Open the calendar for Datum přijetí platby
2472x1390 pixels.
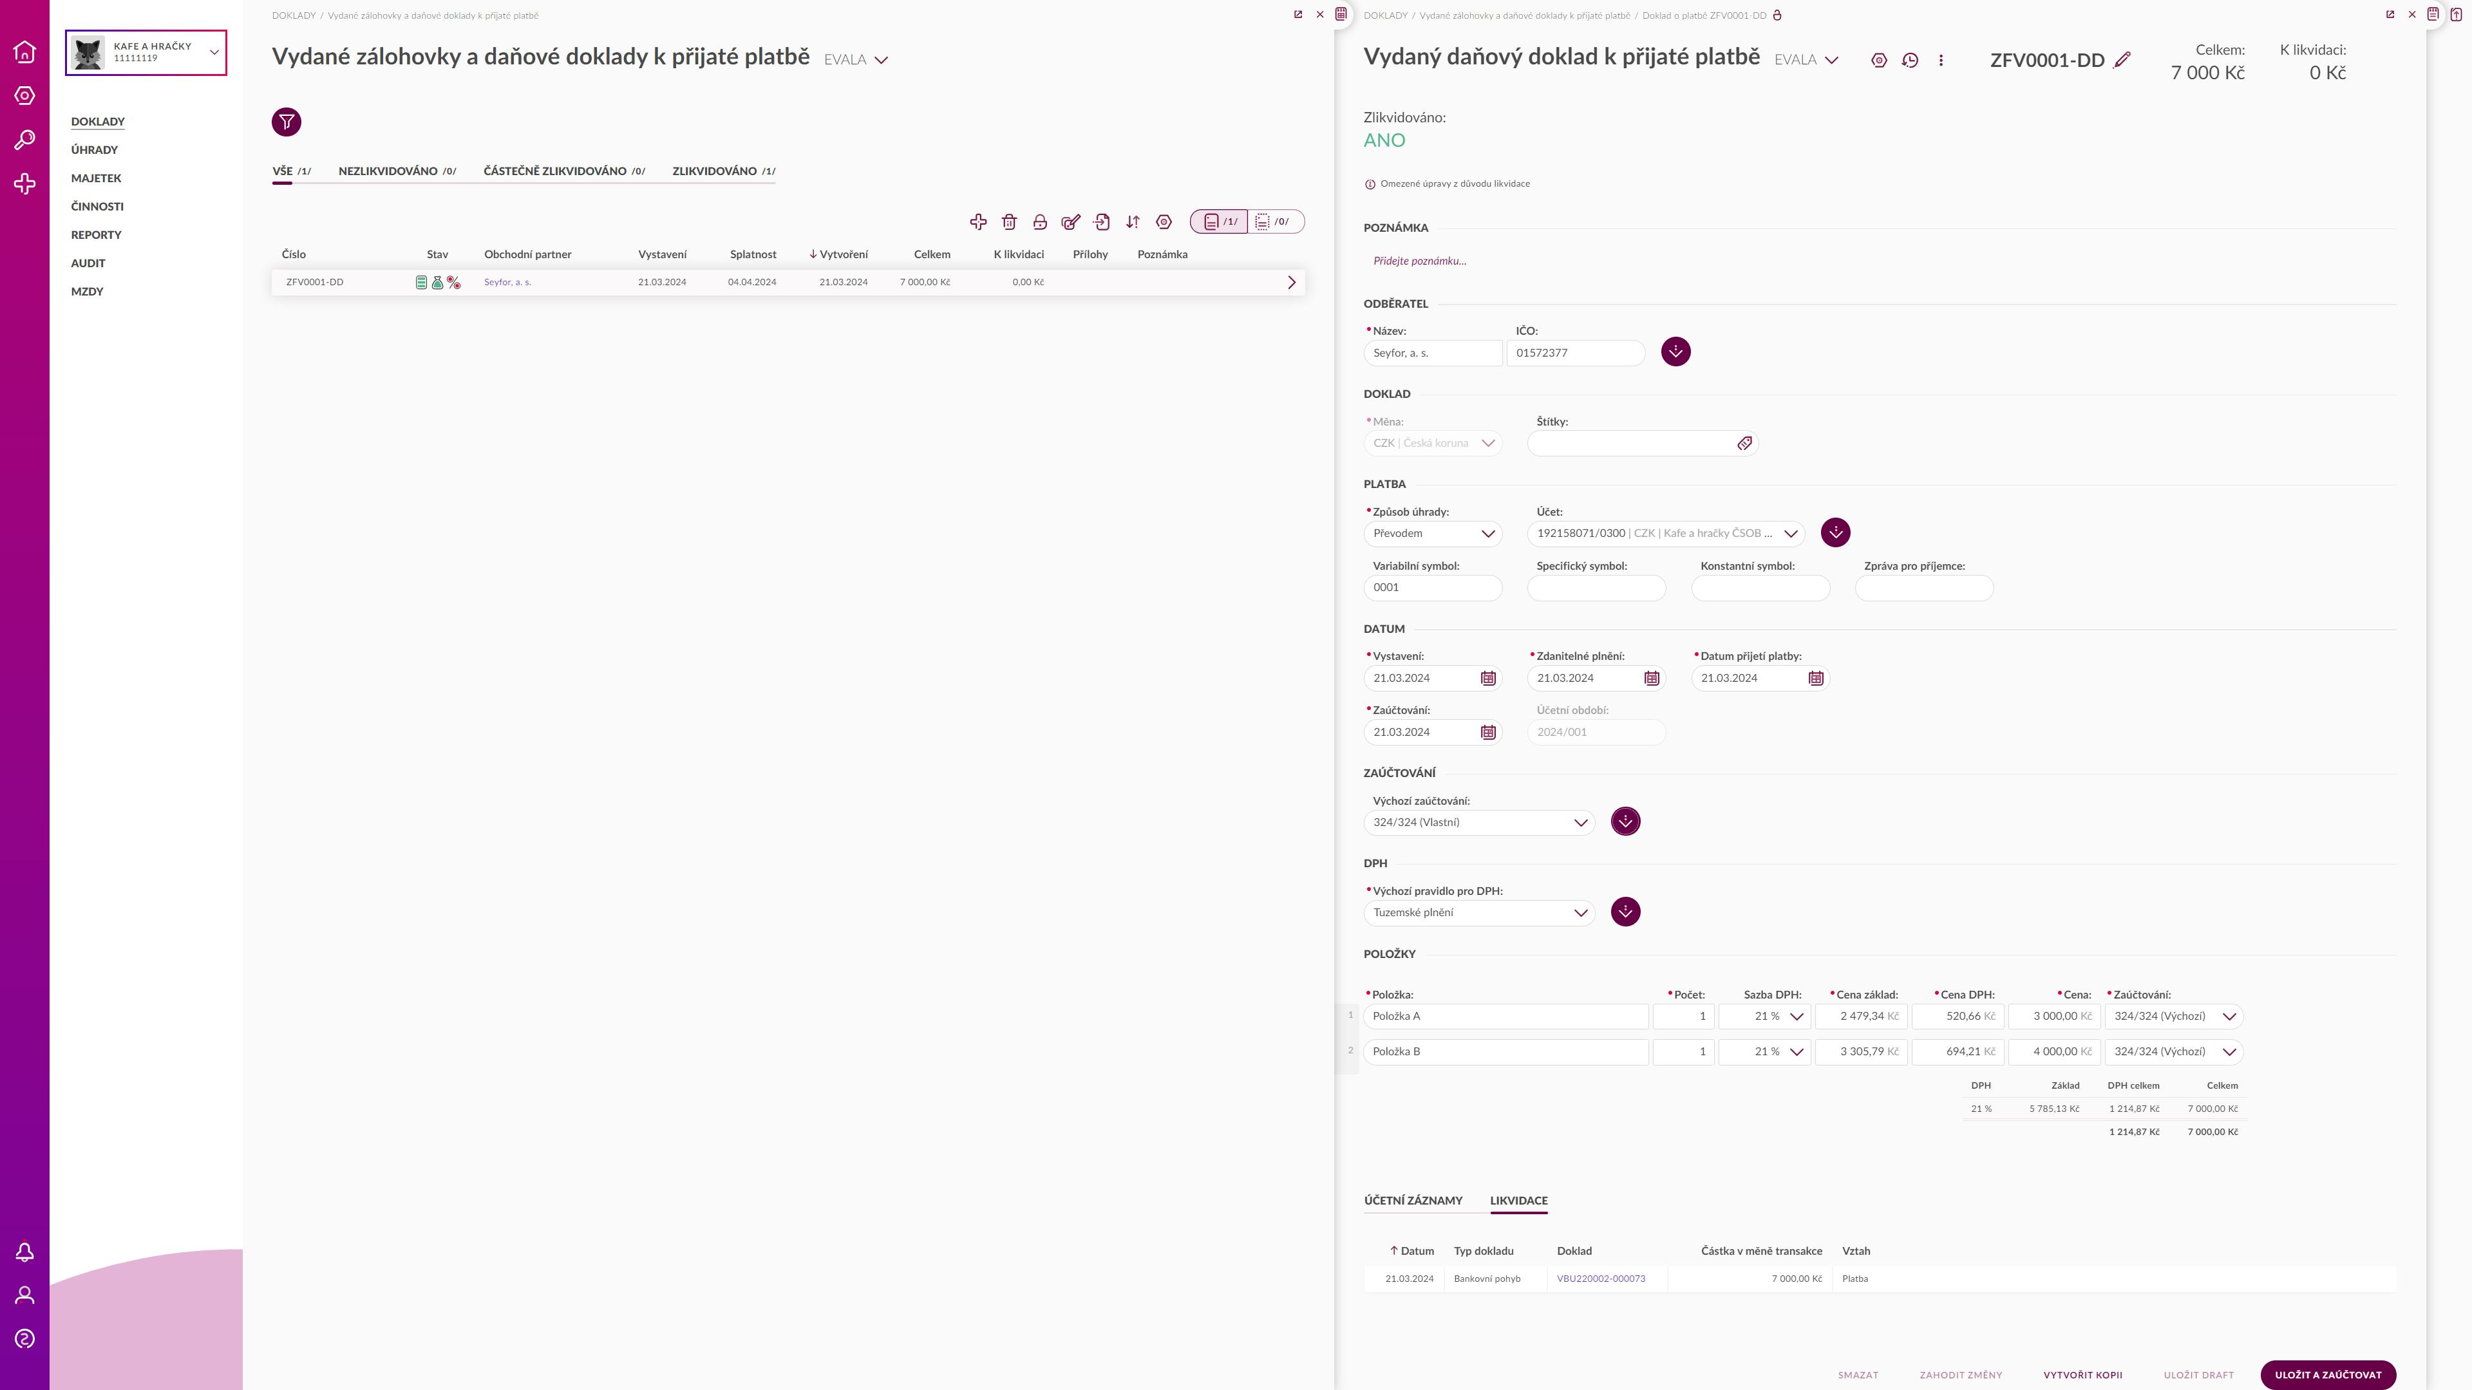tap(1816, 678)
